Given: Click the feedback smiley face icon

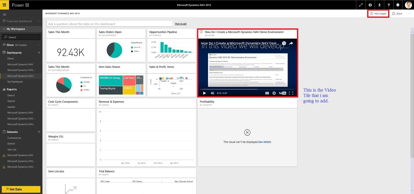Looking at the screenshot, I should (x=398, y=5).
